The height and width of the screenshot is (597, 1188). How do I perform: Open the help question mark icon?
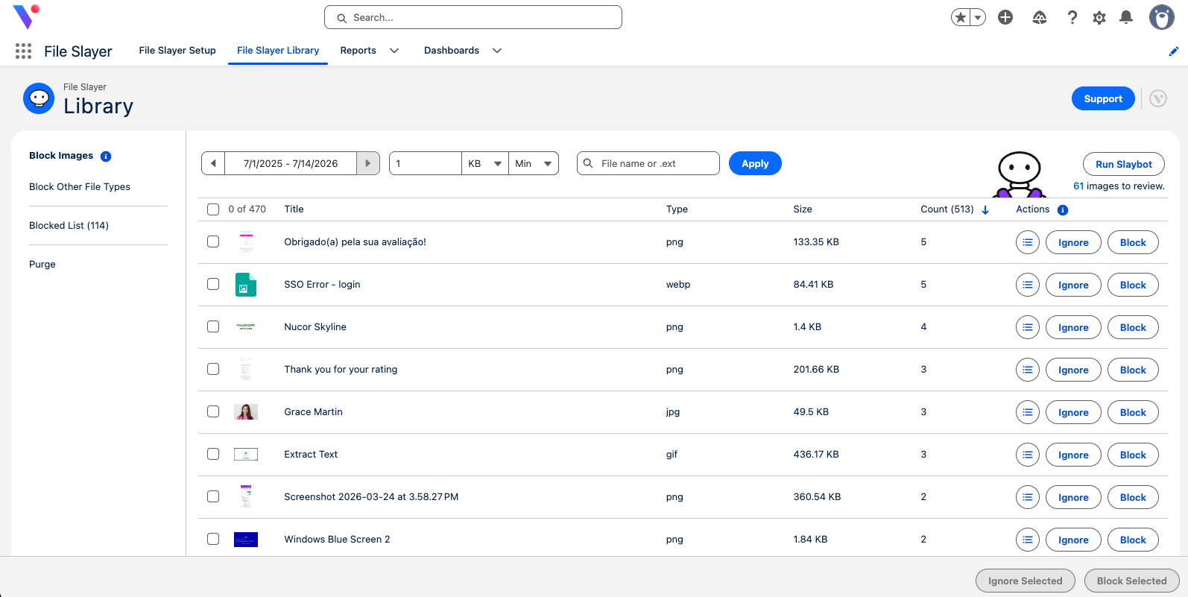pos(1072,17)
